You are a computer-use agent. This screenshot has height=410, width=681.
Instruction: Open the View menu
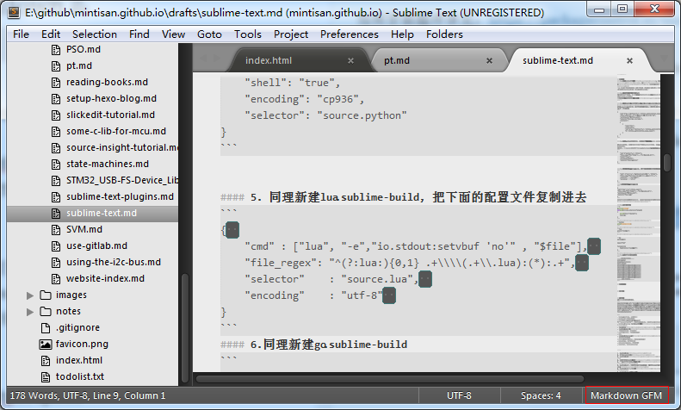click(x=173, y=34)
